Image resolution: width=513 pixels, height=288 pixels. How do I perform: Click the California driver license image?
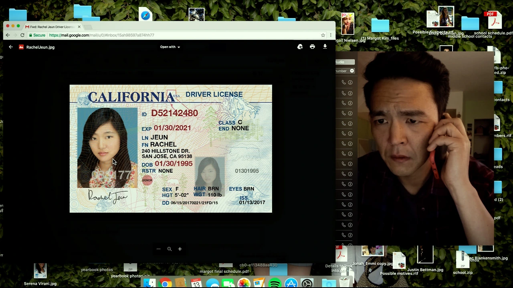171,149
